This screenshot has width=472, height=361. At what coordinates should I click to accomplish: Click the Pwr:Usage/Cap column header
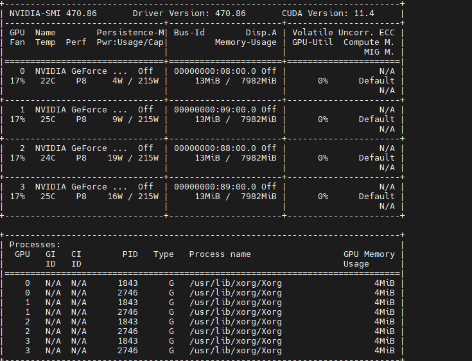click(130, 42)
